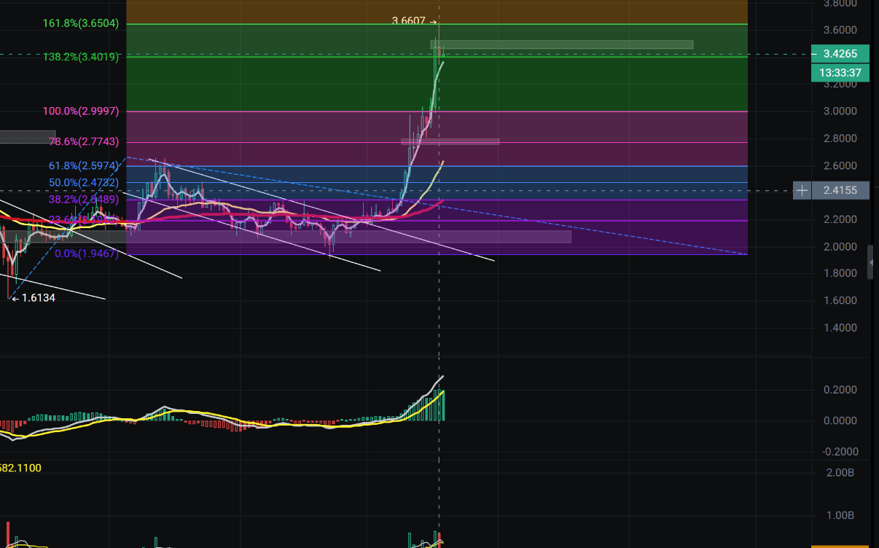Image resolution: width=879 pixels, height=548 pixels.
Task: Click the 2.00B volume axis label
Action: [840, 473]
